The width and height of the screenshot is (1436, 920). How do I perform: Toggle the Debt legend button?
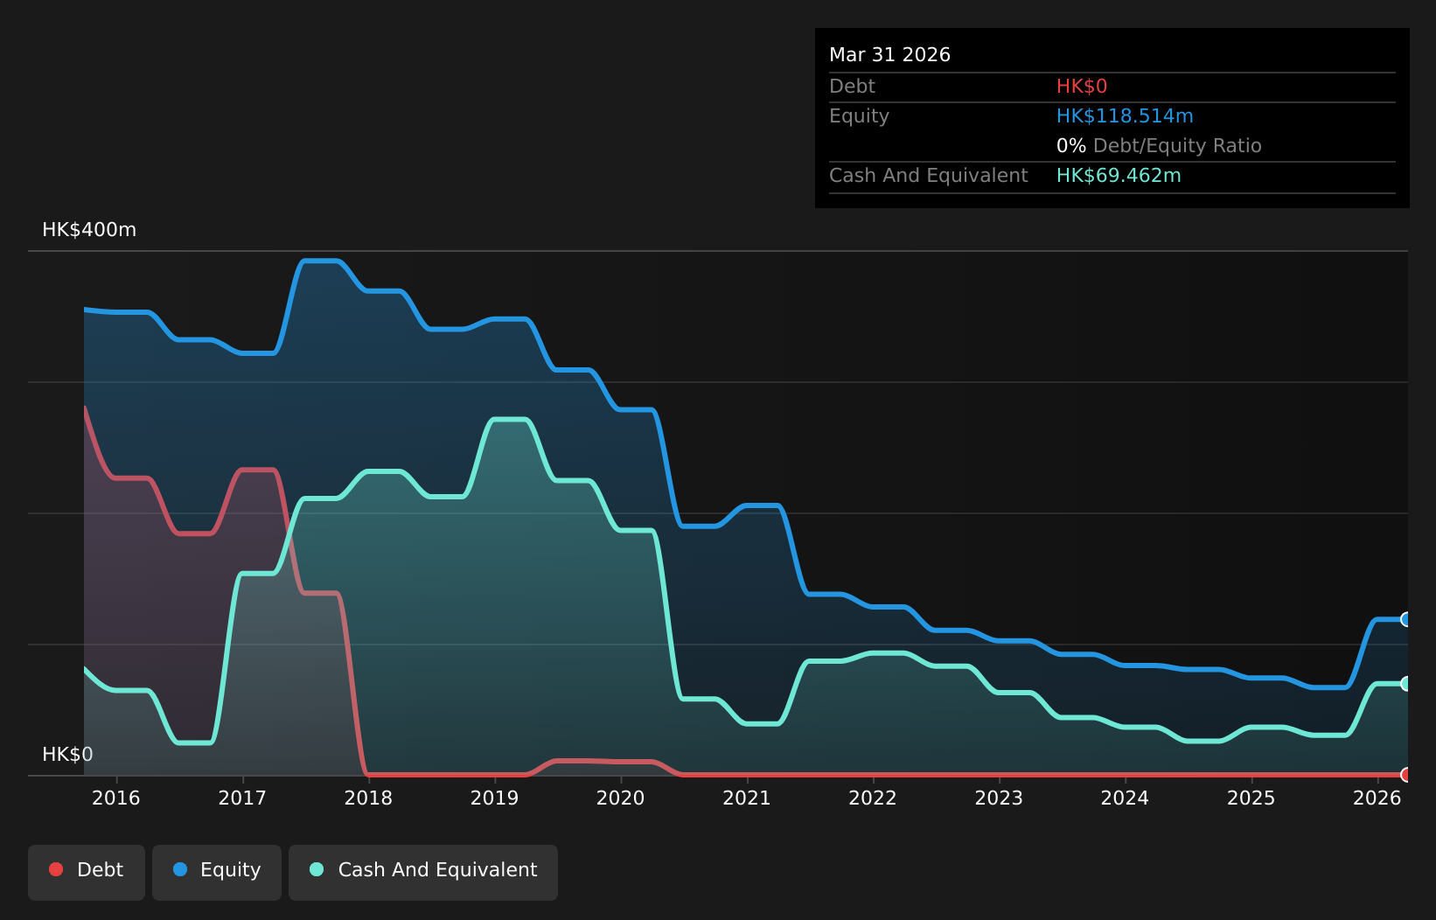[x=87, y=872]
